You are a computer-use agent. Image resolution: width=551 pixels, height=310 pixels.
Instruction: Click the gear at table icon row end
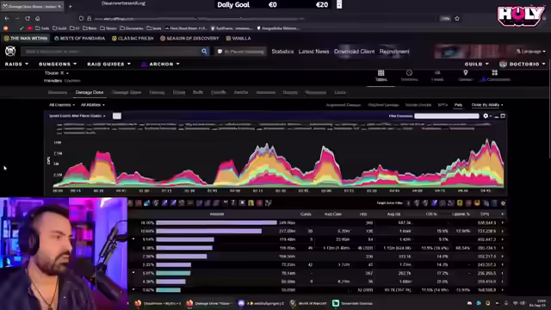click(503, 203)
